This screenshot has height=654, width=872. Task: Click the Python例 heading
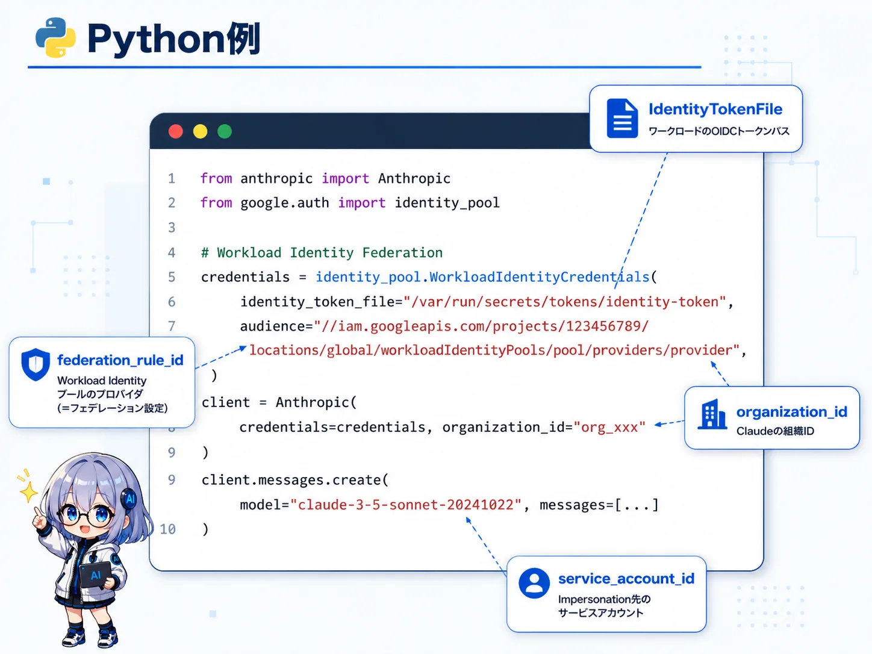point(173,39)
